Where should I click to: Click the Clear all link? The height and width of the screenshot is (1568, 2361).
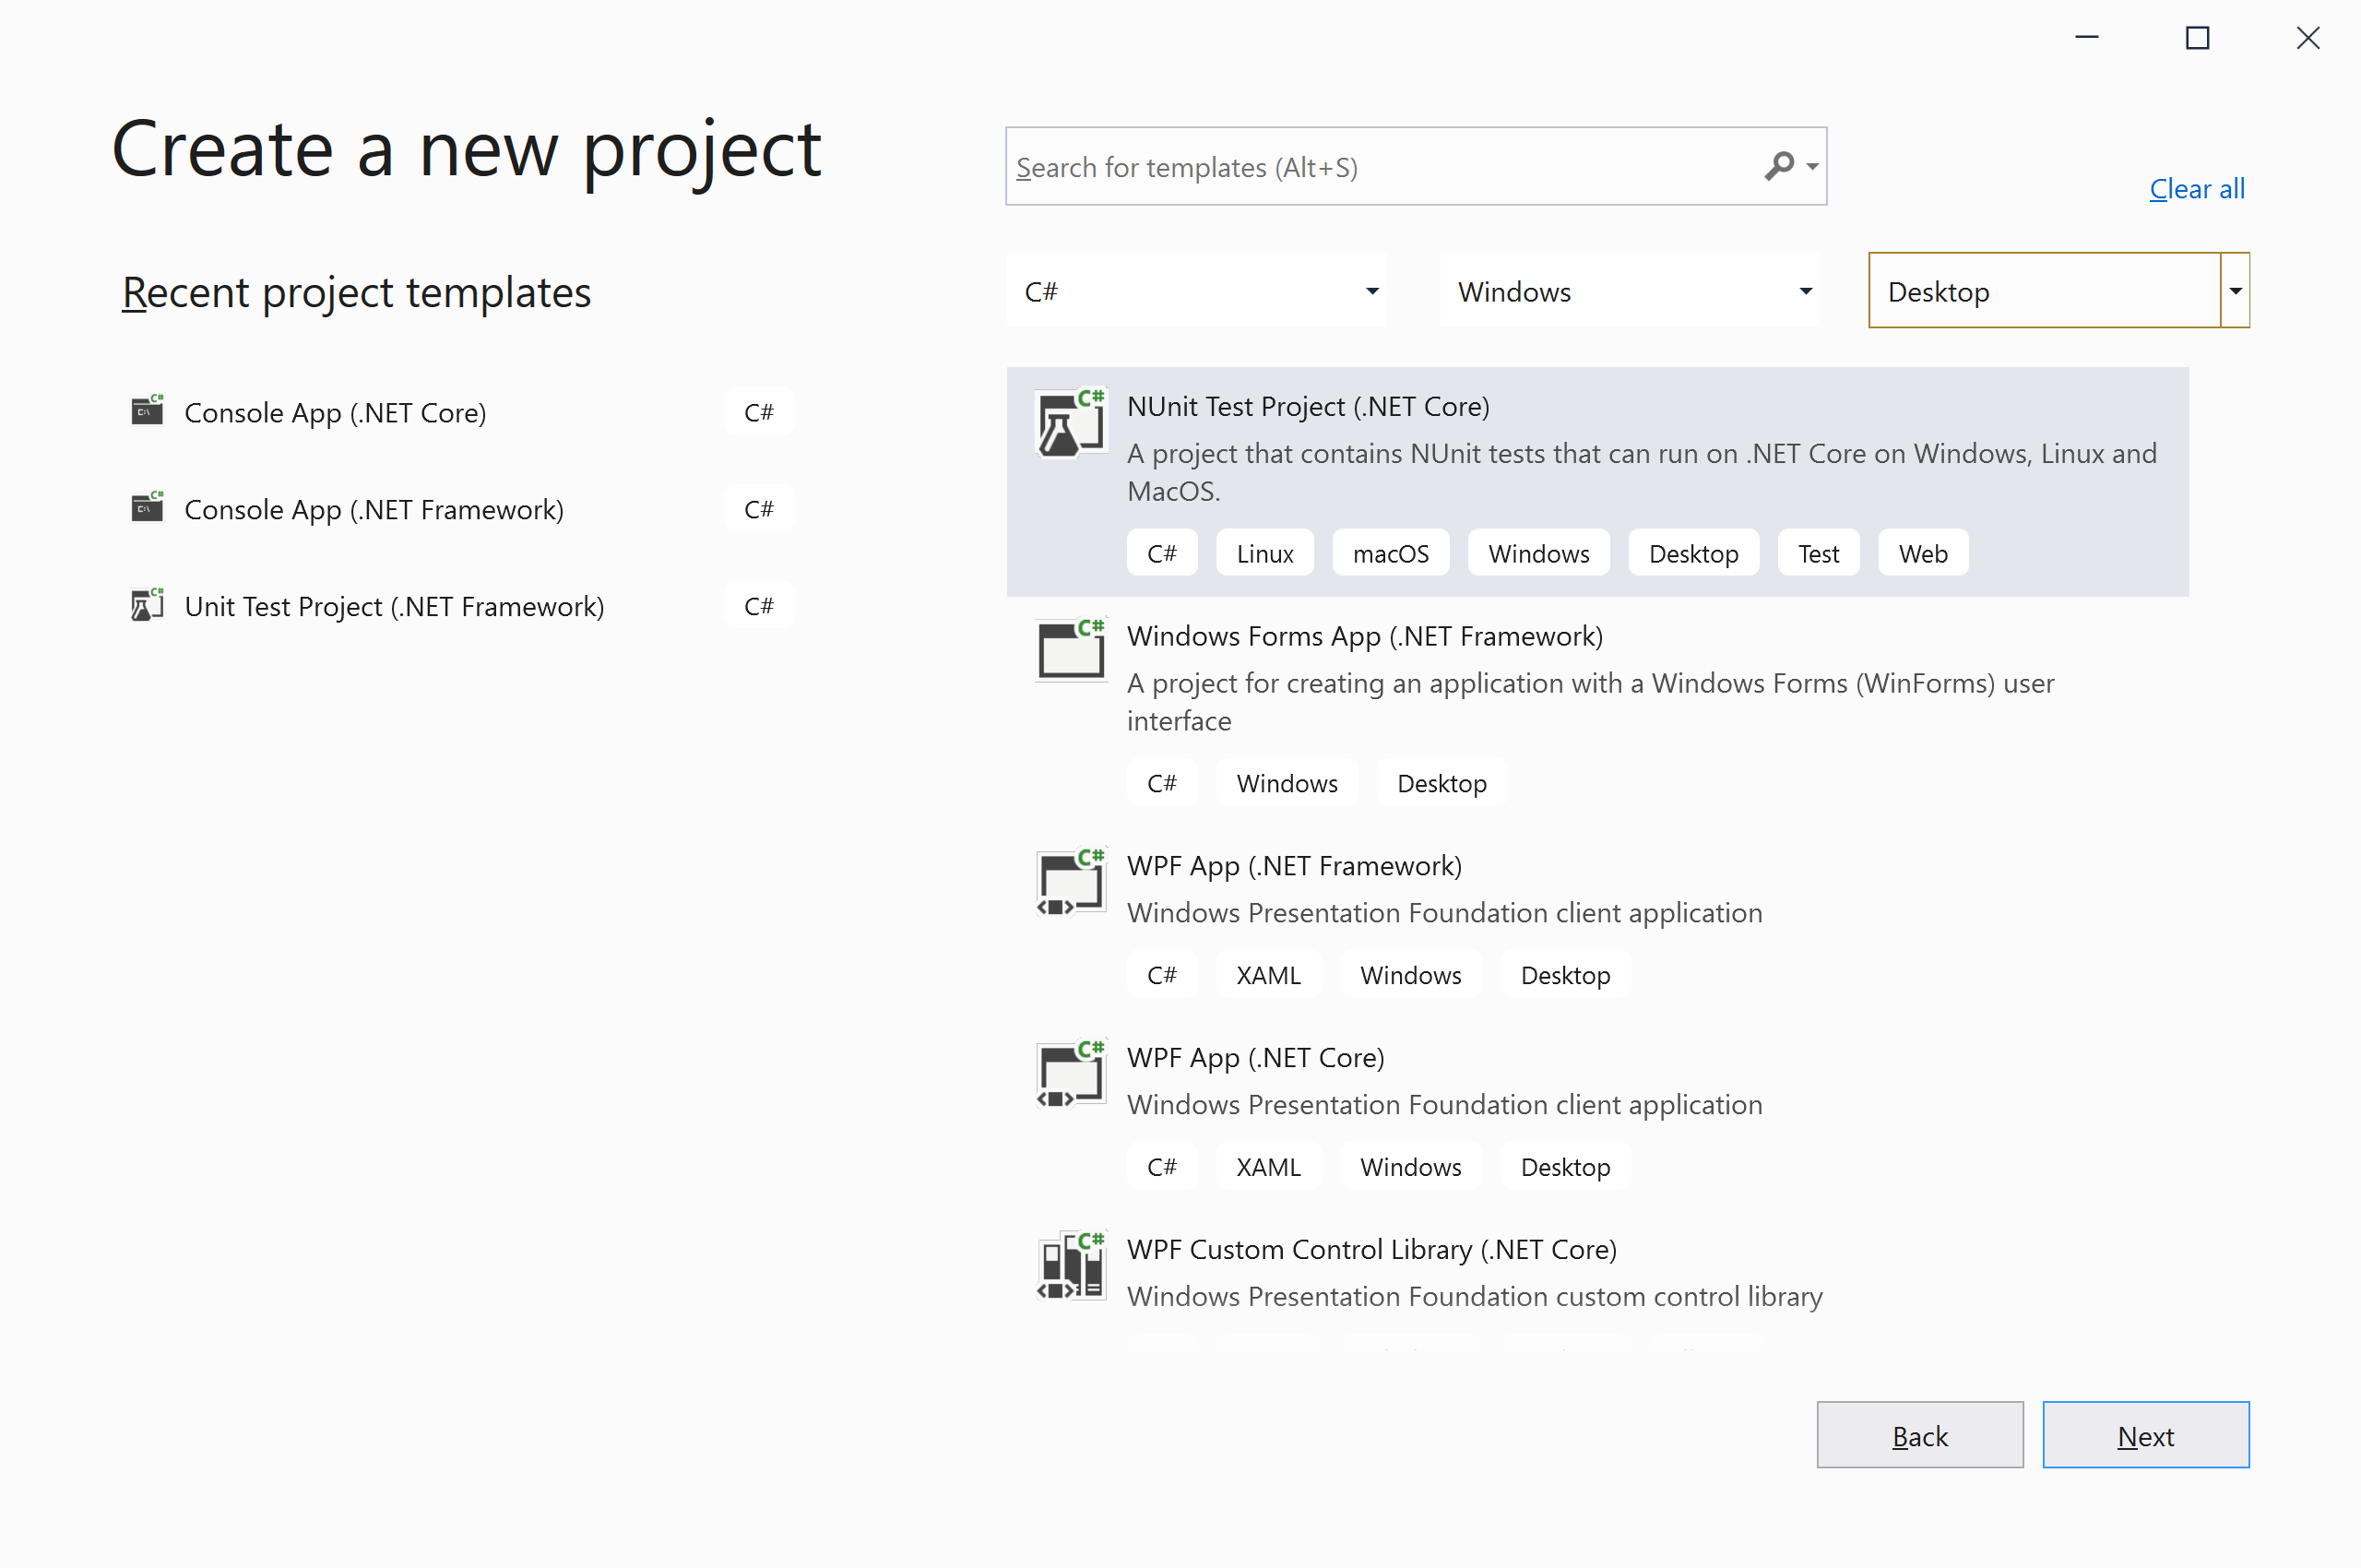pyautogui.click(x=2196, y=189)
